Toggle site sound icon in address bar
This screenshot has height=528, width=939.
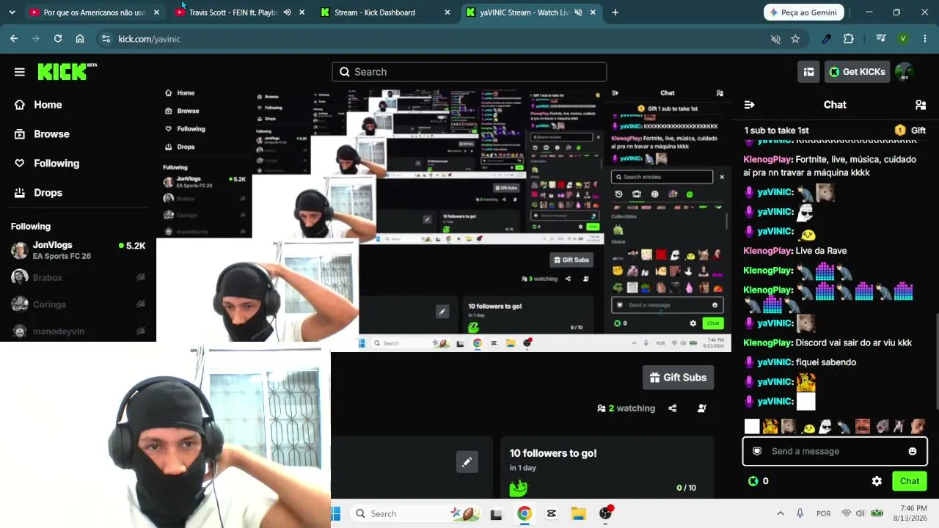point(775,39)
